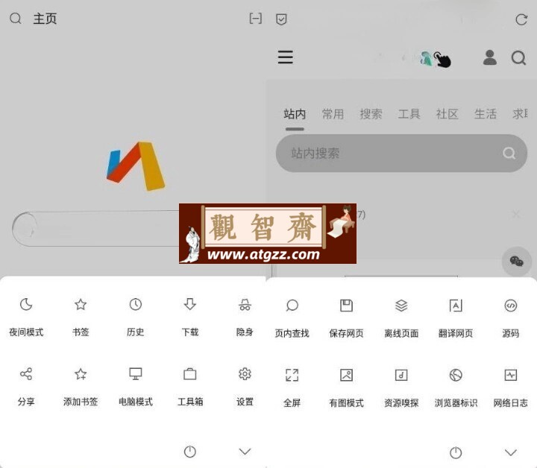Viewport: 537px width, 468px height.
Task: Collapse left menu panel with chevron
Action: (x=245, y=452)
